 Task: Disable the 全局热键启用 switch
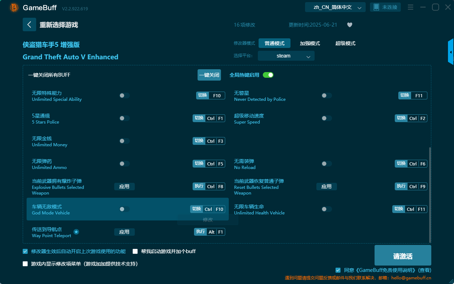click(x=268, y=75)
